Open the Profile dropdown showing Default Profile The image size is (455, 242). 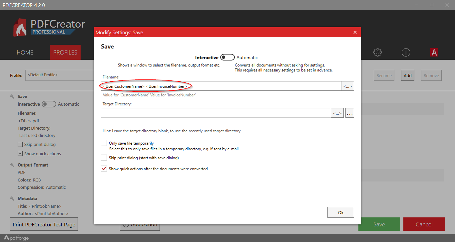tap(60, 75)
